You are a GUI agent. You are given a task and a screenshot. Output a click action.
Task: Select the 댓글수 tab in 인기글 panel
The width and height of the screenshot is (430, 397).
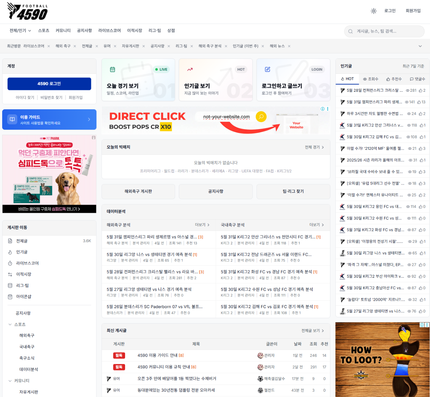click(417, 79)
